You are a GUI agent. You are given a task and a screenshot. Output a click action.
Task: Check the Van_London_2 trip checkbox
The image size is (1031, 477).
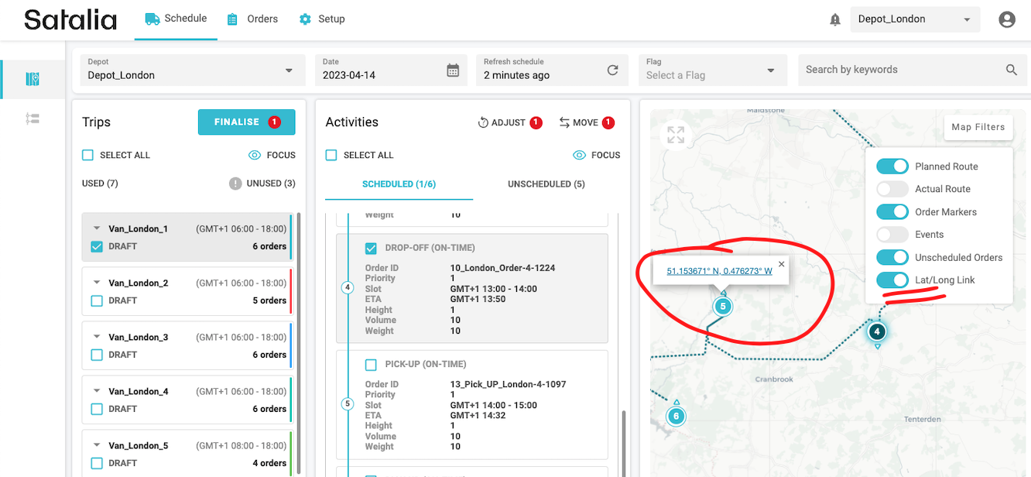pos(97,300)
